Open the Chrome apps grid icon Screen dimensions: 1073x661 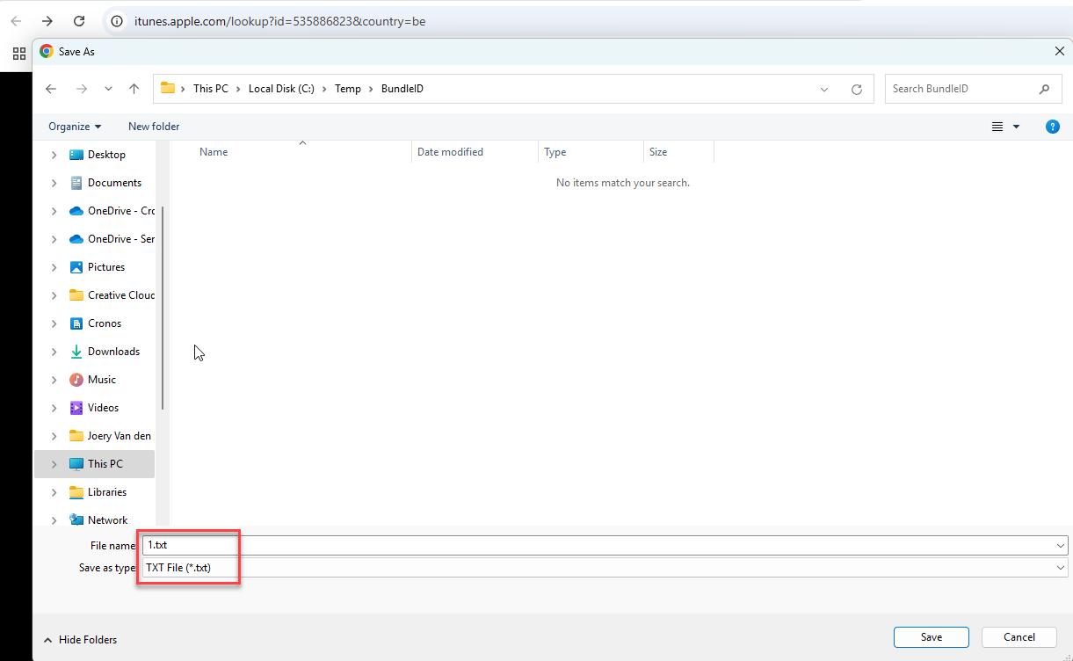pos(18,52)
